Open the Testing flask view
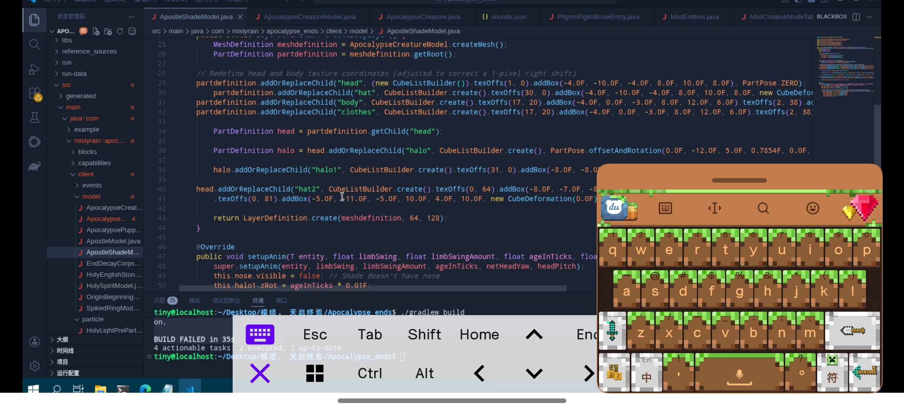 coord(34,118)
